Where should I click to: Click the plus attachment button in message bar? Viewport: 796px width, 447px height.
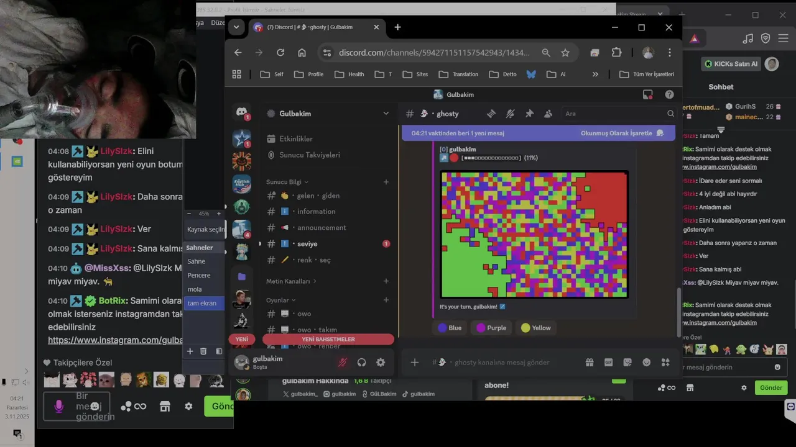pyautogui.click(x=415, y=363)
